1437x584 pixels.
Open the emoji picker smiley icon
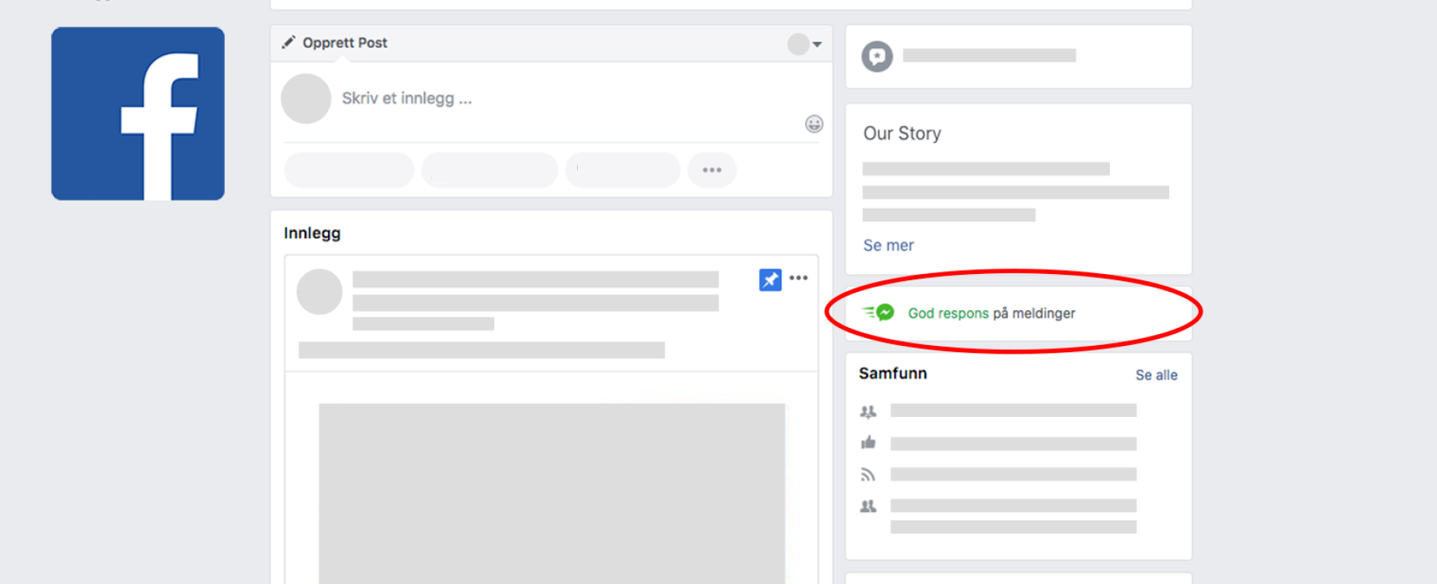814,124
